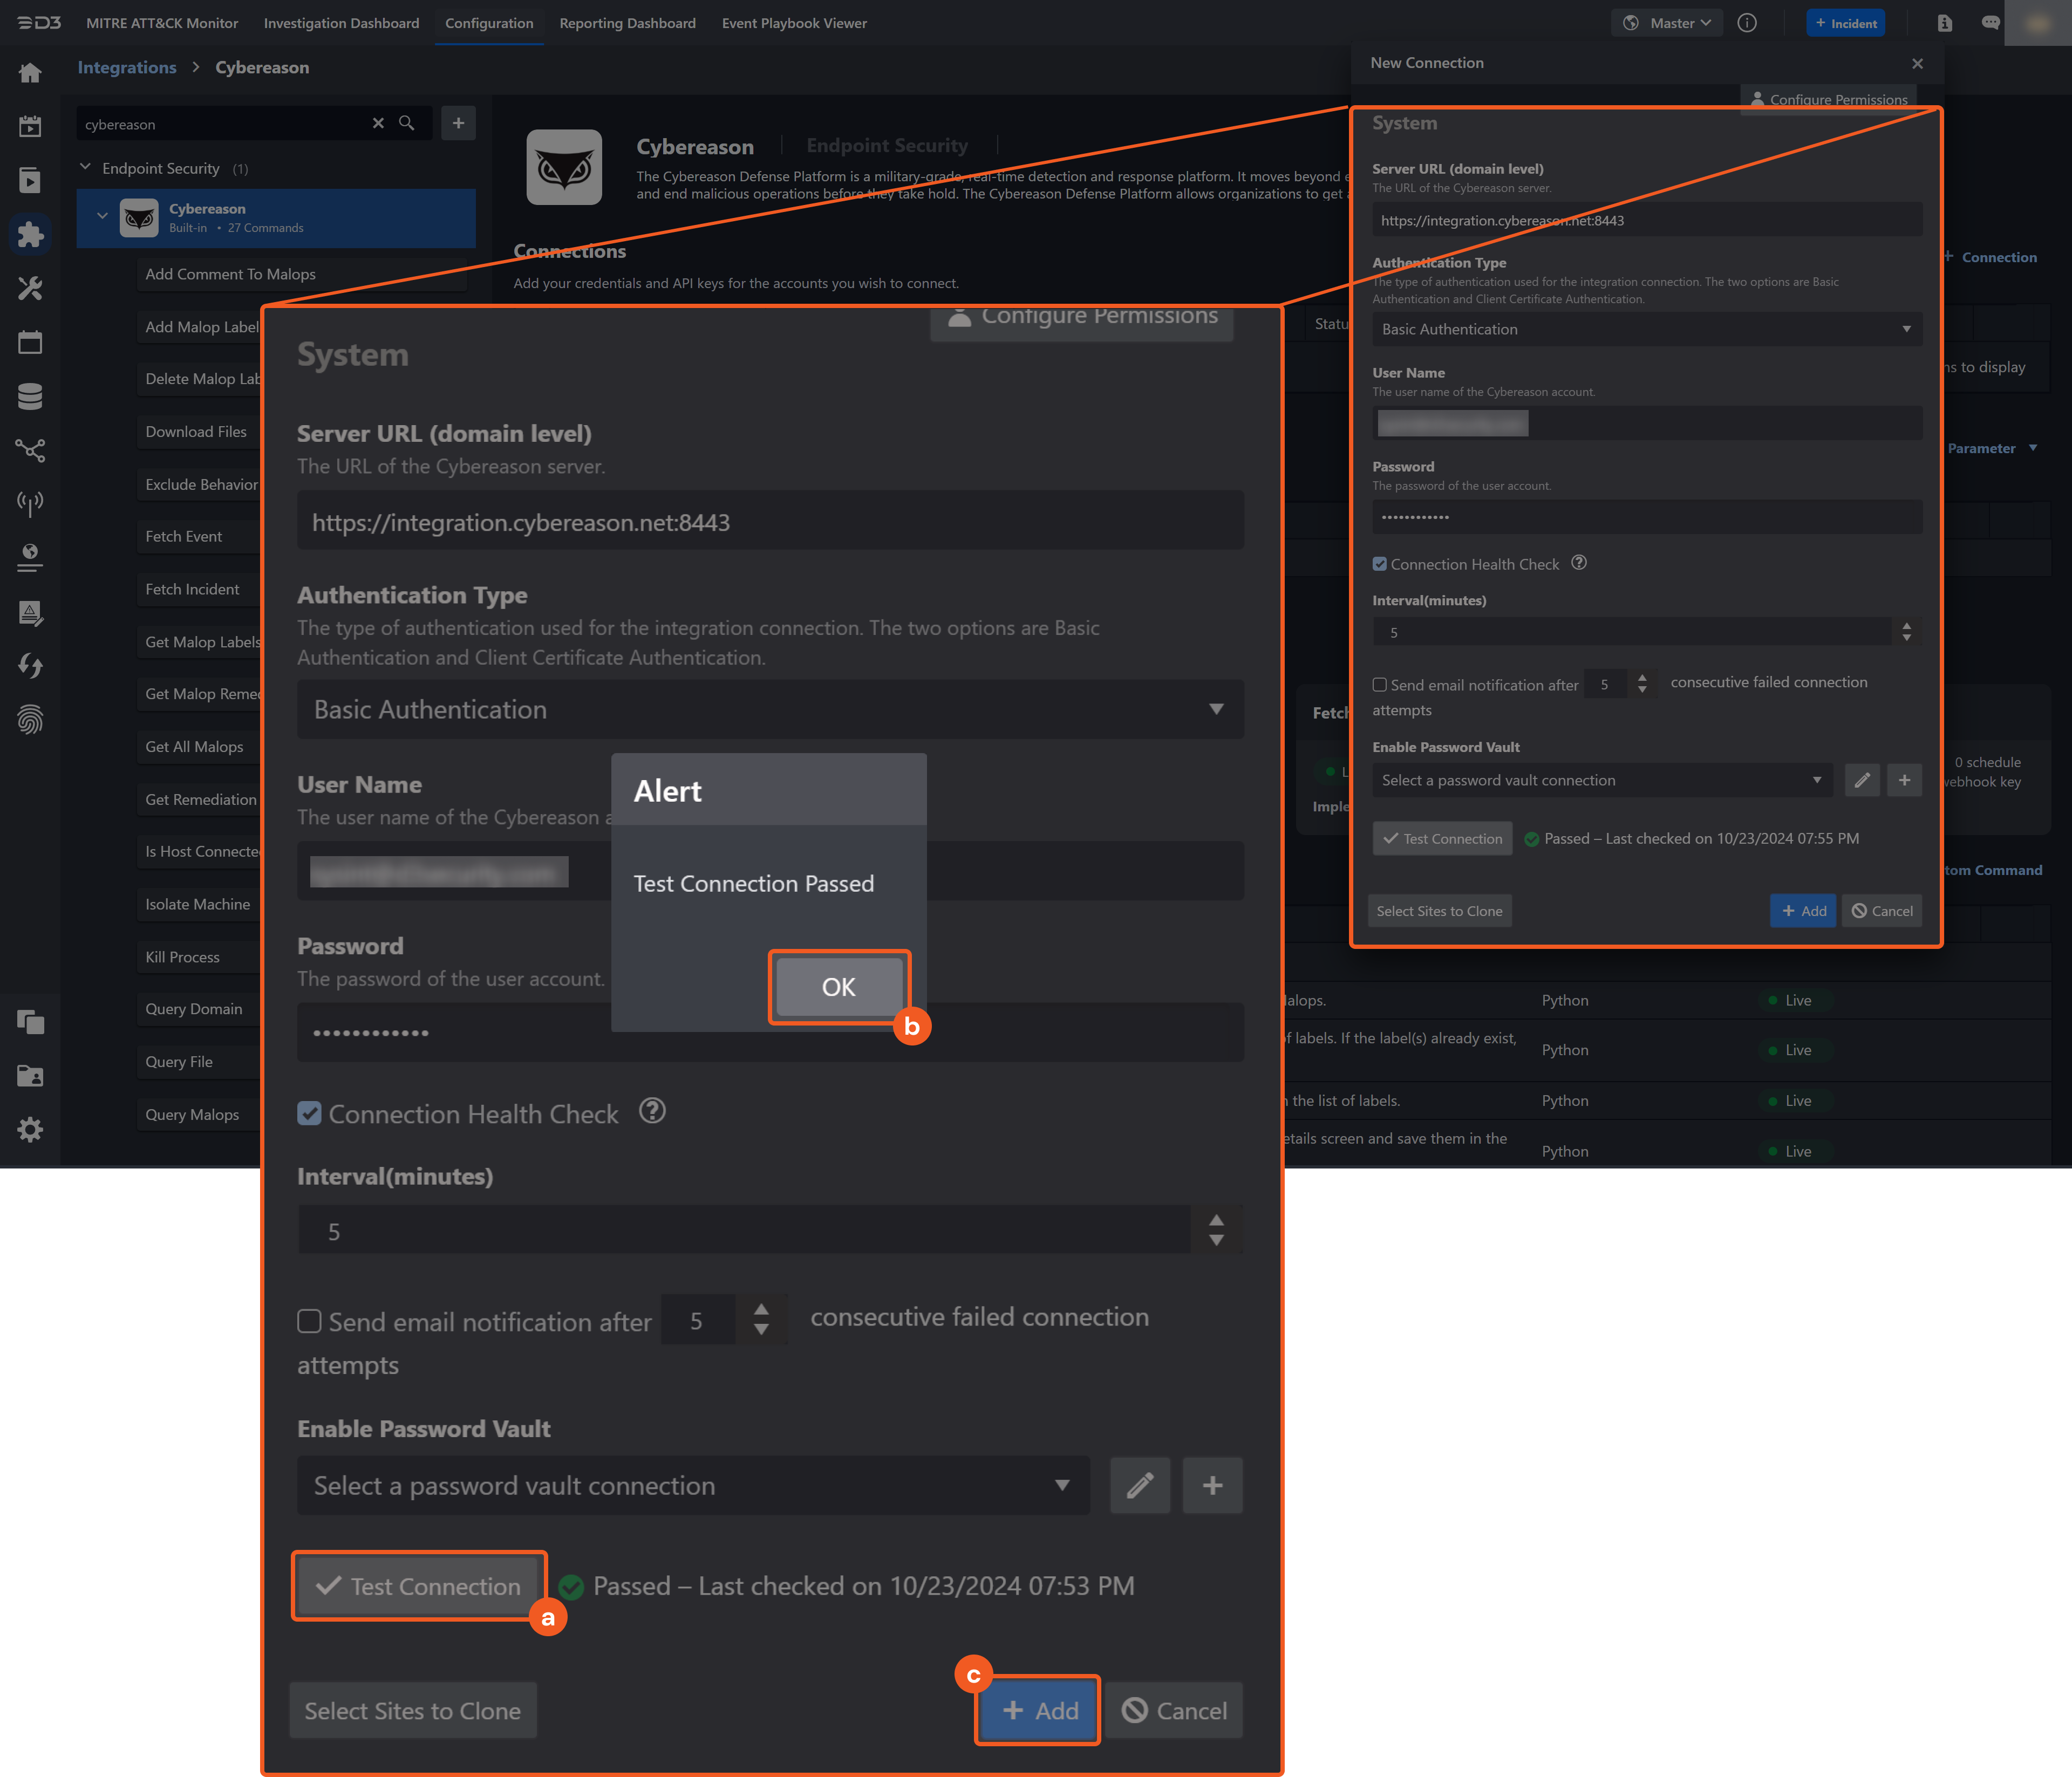Click the search magnifier in integration search box
The width and height of the screenshot is (2072, 1777).
[407, 123]
